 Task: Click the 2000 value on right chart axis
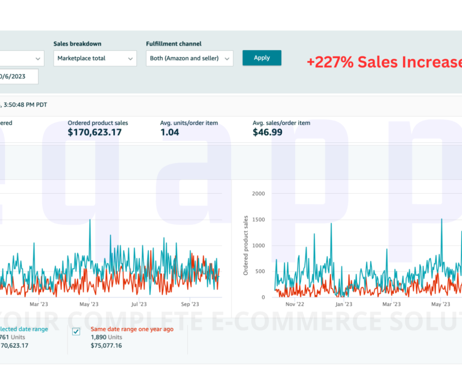[x=258, y=193]
